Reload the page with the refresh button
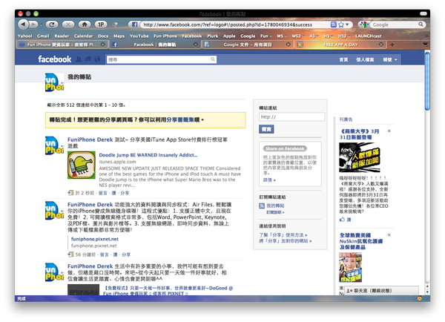The height and width of the screenshot is (322, 445). coord(52,24)
